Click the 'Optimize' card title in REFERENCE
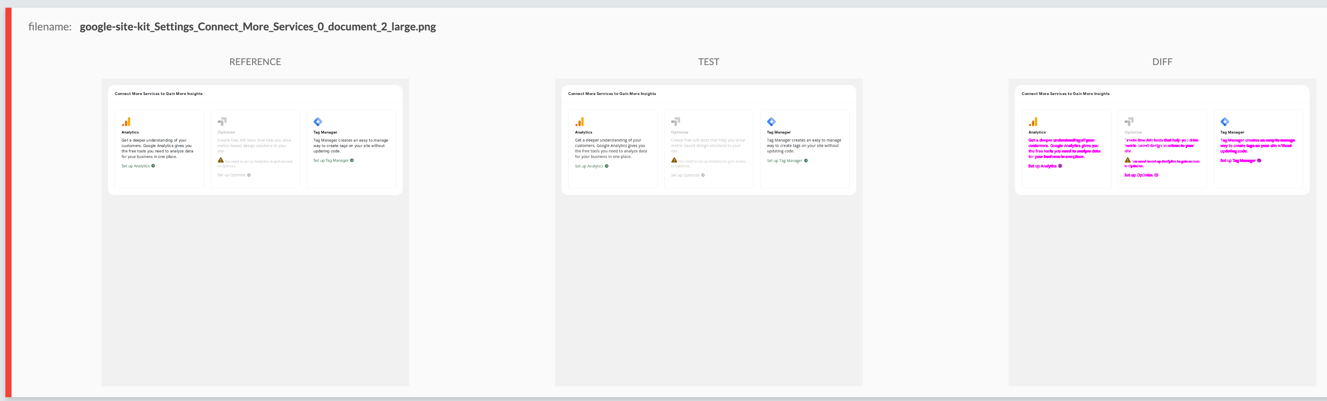1327x401 pixels. [x=226, y=132]
